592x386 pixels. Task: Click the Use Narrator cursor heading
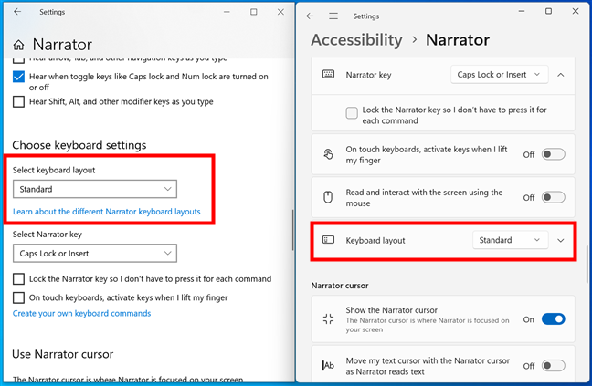pyautogui.click(x=63, y=354)
